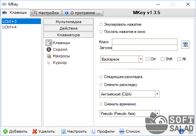Click the Список button label
The image size is (196, 136).
[133, 131]
